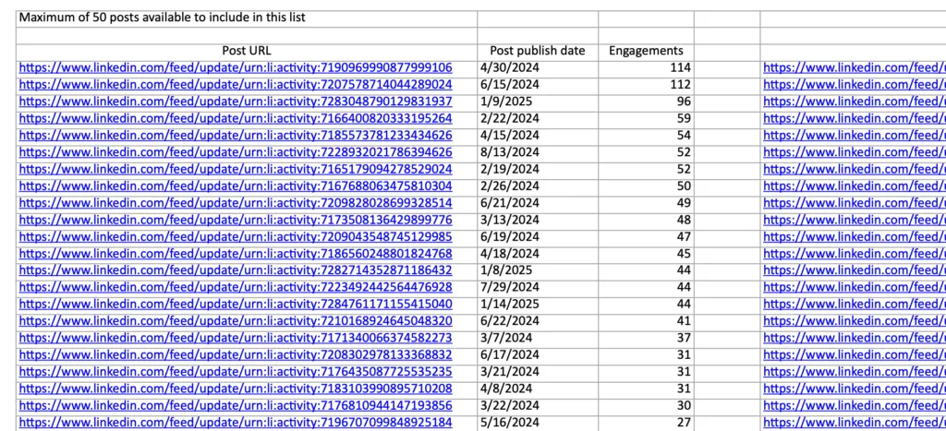This screenshot has height=431, width=946.
Task: Open the link ending in 7282714352871186432
Action: 236,270
